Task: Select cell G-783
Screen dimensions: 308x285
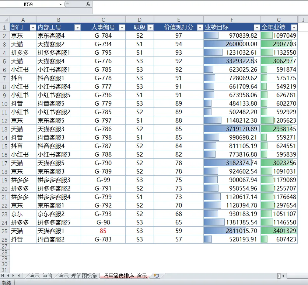Action: 103,239
